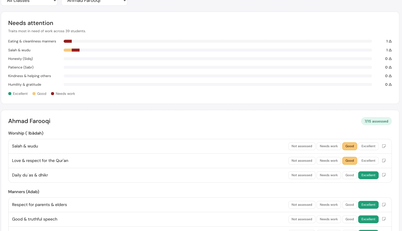Choose Good for Good & truthful speech

(x=350, y=219)
